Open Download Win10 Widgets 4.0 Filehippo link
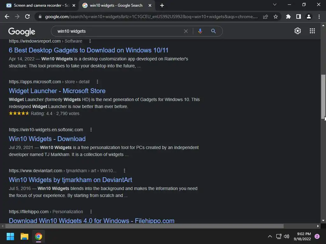326x244 pixels. pos(92,220)
